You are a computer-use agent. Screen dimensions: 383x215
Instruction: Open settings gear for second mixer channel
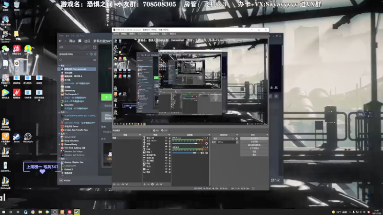click(x=207, y=153)
